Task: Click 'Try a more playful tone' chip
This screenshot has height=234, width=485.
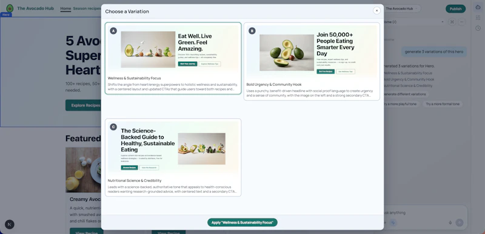Action: [401, 104]
